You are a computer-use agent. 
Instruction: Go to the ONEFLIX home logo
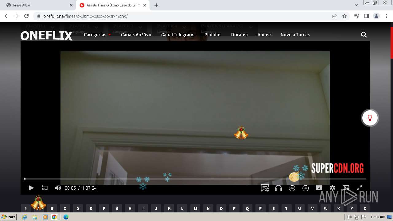point(47,36)
